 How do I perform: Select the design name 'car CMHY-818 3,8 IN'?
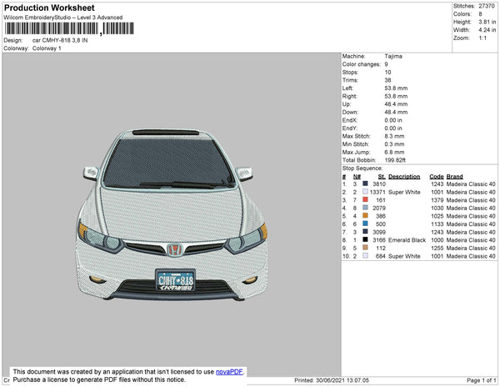(60, 41)
